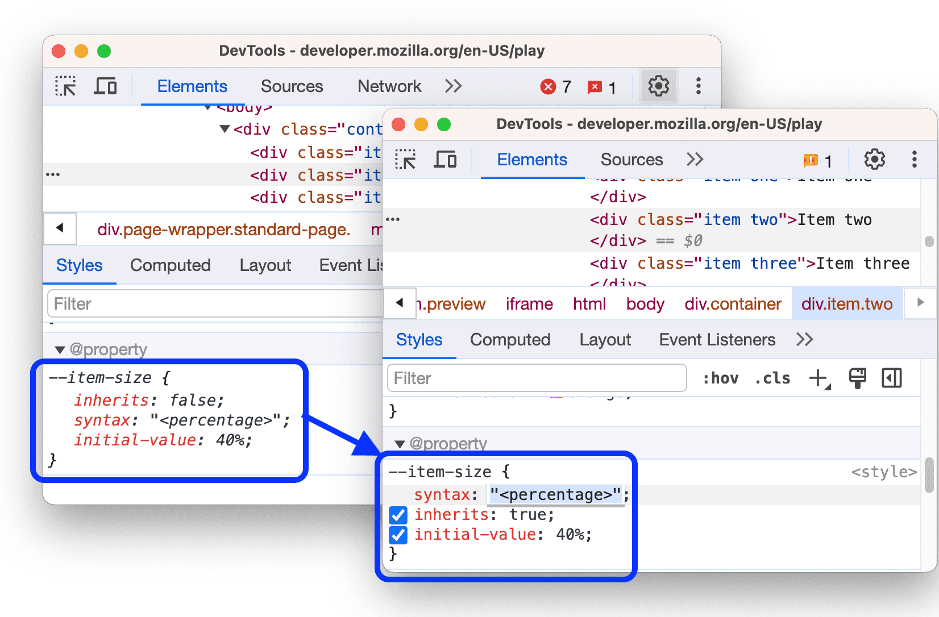Select the inspect element picker tool

pos(406,160)
